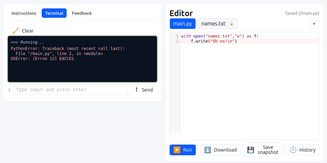Click the floppy disk snapshot icon

pyautogui.click(x=250, y=150)
